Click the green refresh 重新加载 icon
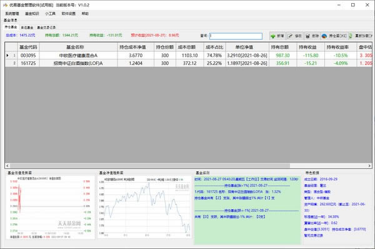The height and width of the screenshot is (249, 375). [x=351, y=36]
